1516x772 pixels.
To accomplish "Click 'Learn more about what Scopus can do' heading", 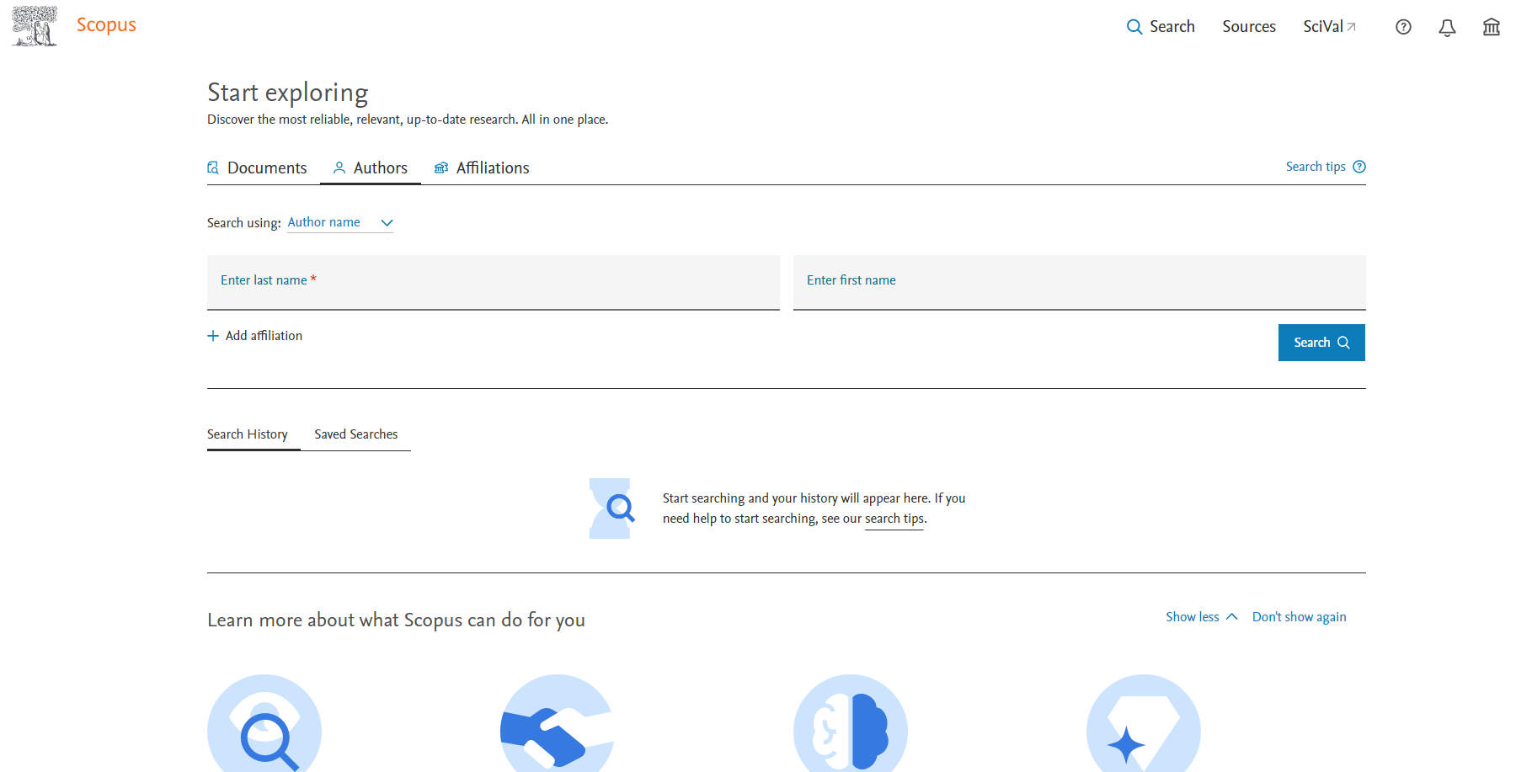I will coord(396,620).
